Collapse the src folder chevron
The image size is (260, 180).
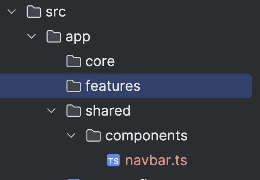click(x=12, y=12)
